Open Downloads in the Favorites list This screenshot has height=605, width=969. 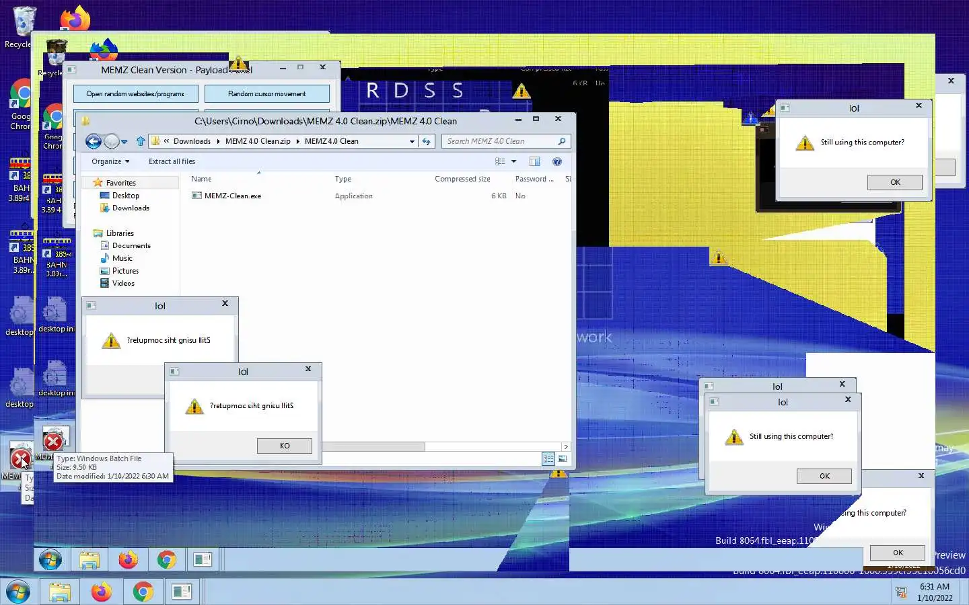point(131,208)
